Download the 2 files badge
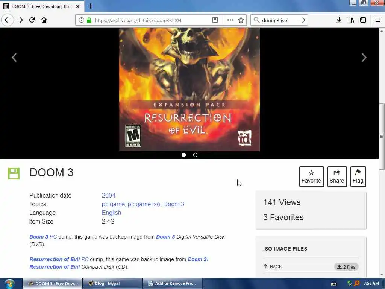The height and width of the screenshot is (289, 385). tap(346, 267)
